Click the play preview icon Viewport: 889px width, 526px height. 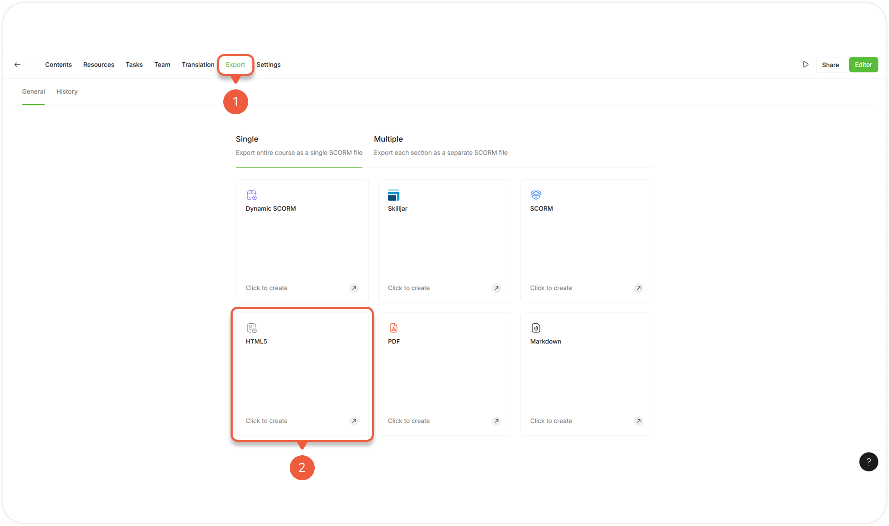click(806, 64)
